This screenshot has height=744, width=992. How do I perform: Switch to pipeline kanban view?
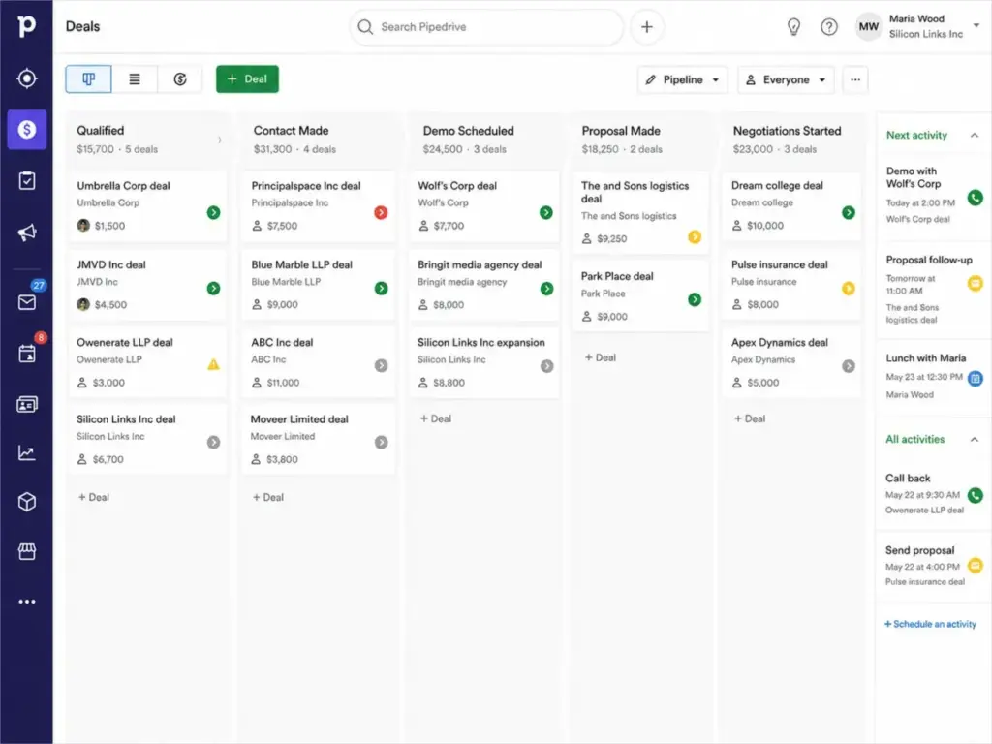pos(88,79)
